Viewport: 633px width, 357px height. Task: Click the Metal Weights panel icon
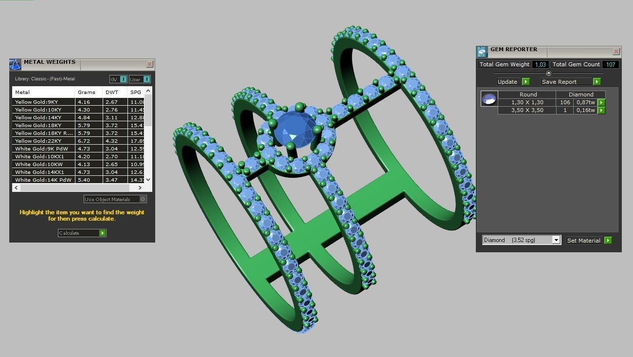click(x=15, y=64)
